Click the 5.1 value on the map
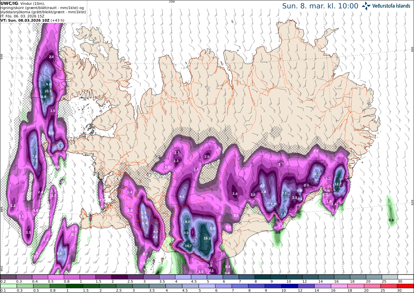 pyautogui.click(x=51, y=133)
